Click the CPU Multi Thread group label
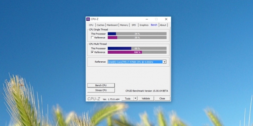 click(98, 44)
